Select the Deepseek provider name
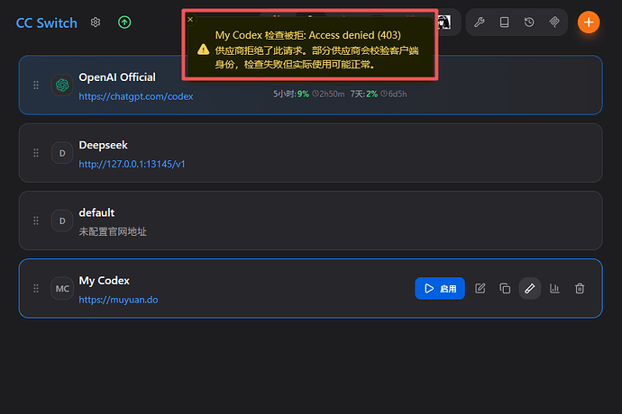Viewport: 622px width, 414px height. point(103,146)
